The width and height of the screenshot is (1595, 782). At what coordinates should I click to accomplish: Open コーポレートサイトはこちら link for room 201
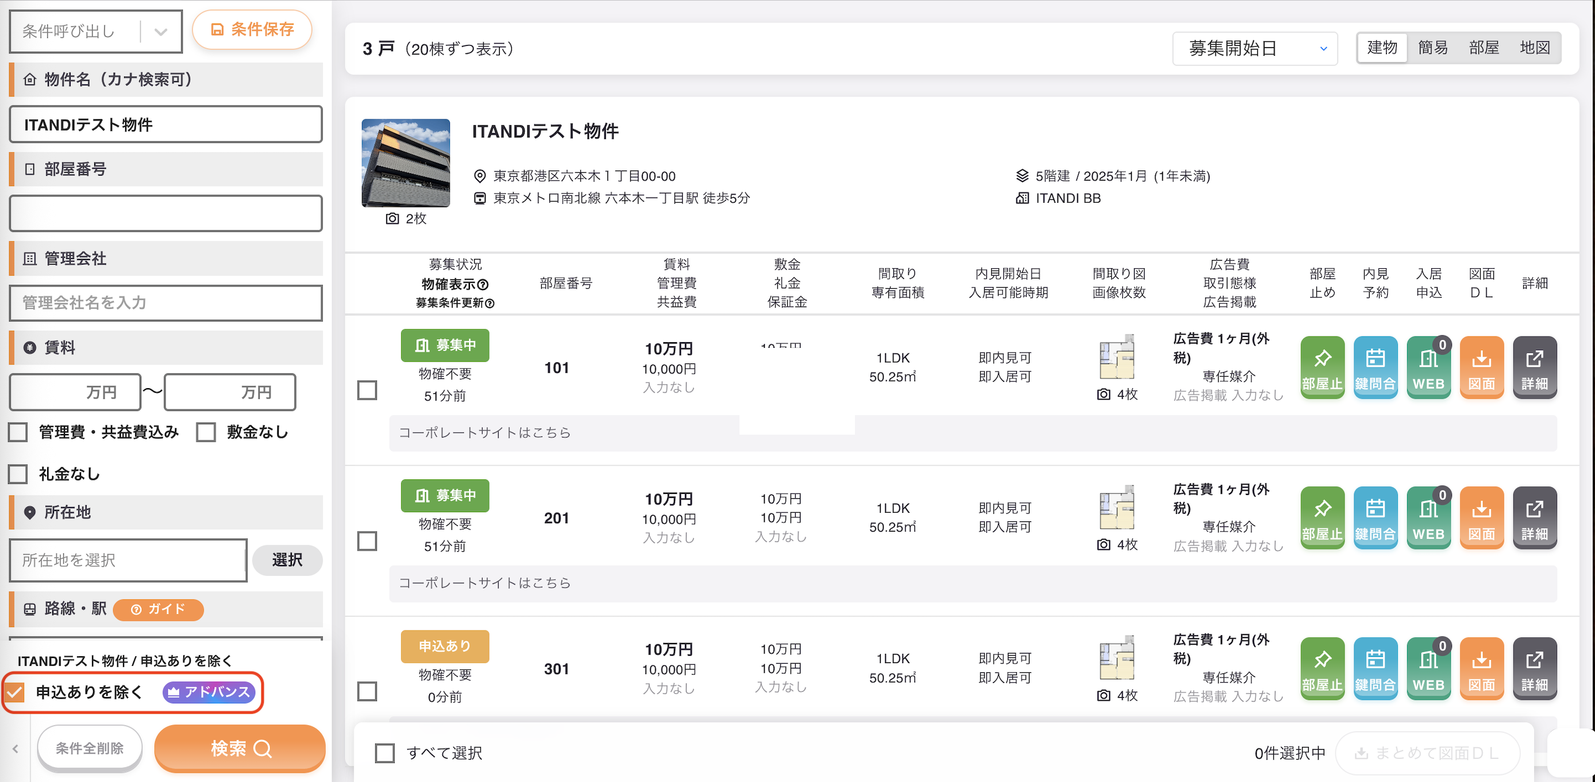click(x=484, y=583)
